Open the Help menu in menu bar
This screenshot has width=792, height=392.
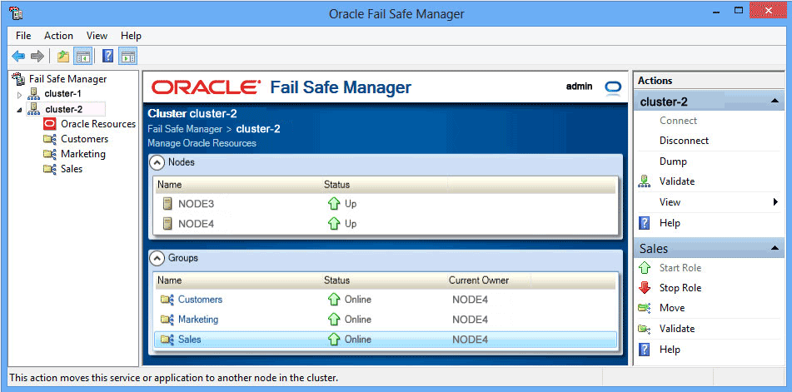[131, 36]
